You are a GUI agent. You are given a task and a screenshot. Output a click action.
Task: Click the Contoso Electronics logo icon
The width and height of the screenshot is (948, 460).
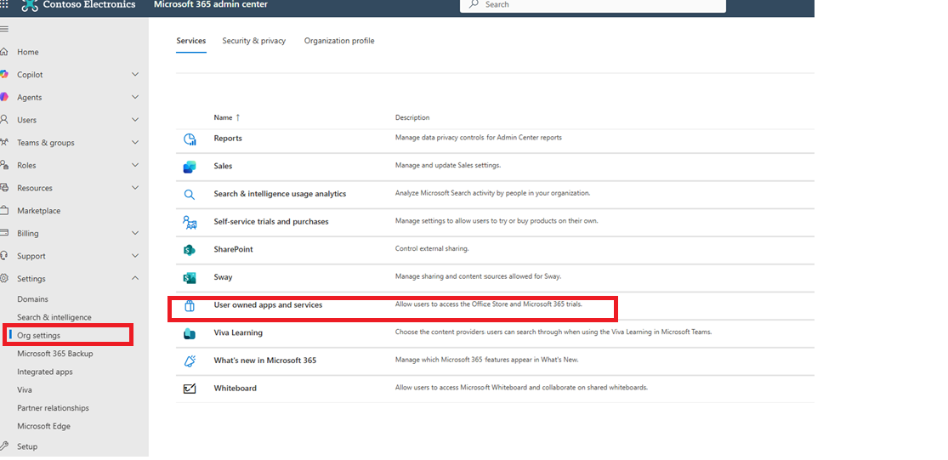click(30, 5)
